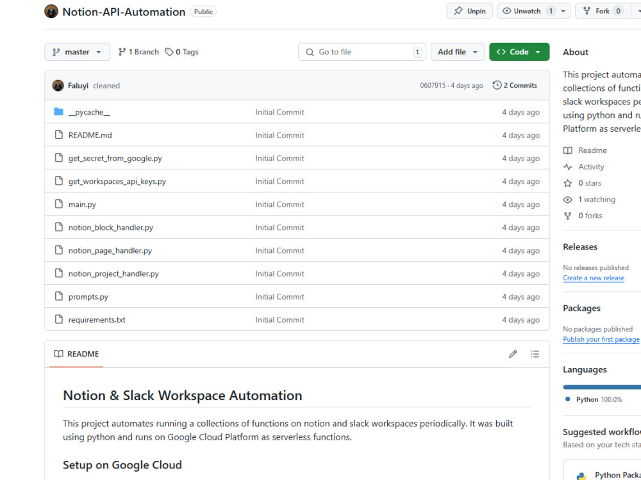Viewport: 641px width, 480px height.
Task: Click the blue Python language bar
Action: coord(602,387)
